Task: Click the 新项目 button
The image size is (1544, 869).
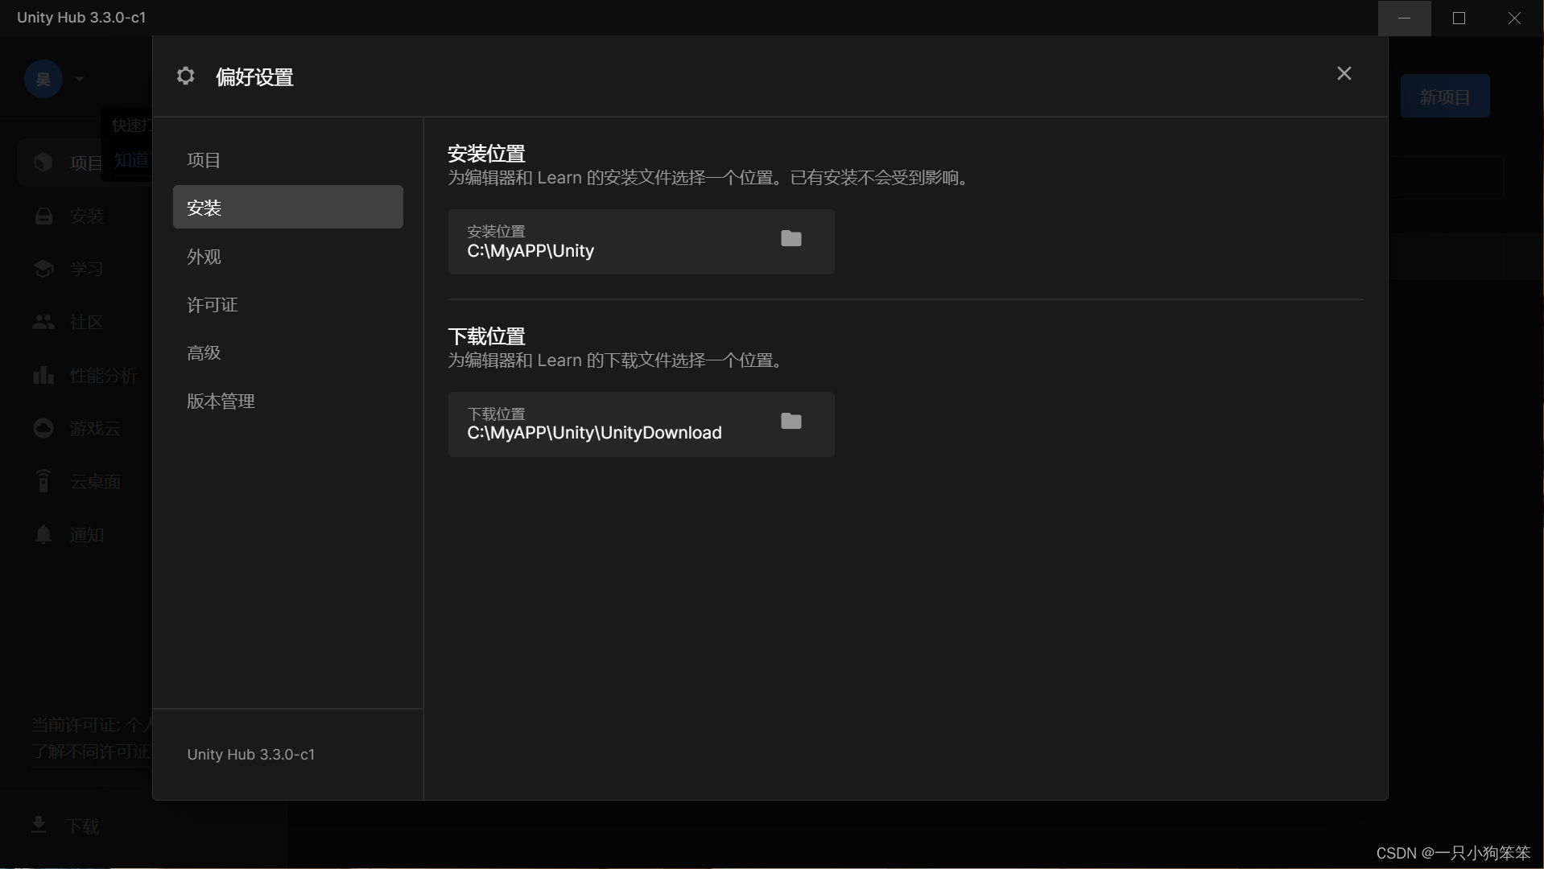Action: coord(1445,97)
